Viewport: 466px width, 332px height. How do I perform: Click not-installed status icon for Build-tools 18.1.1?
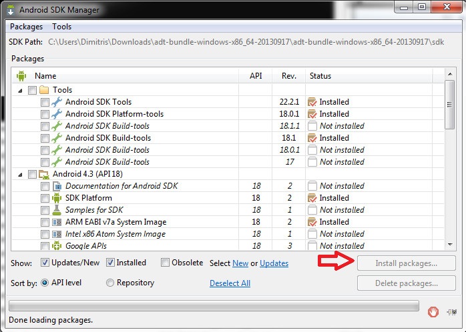312,126
